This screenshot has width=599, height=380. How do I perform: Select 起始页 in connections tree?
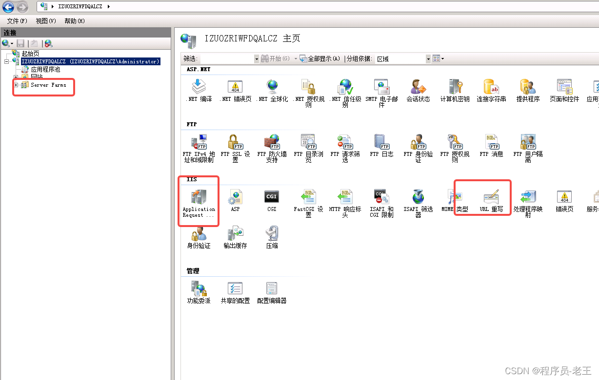point(30,54)
